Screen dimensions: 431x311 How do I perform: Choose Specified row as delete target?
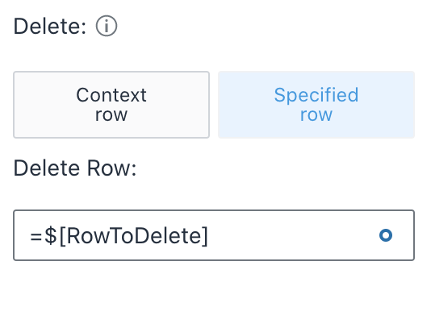pos(316,105)
